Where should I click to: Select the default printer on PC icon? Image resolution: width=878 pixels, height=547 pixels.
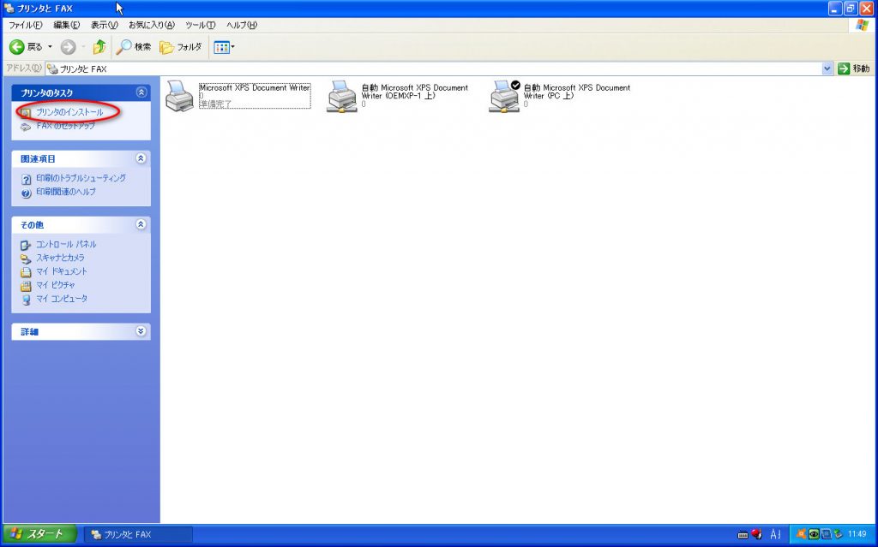(504, 96)
